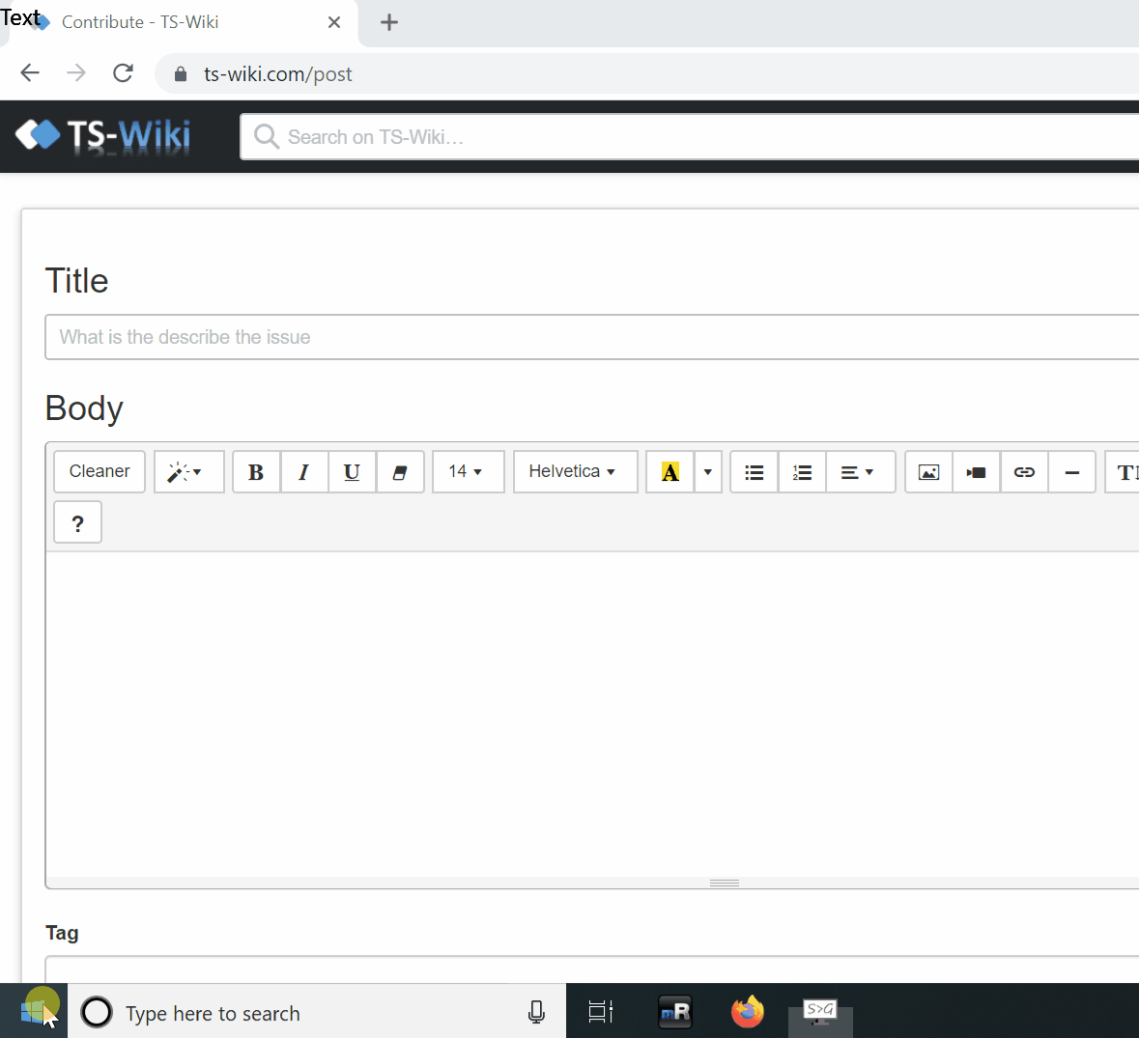Open the Helvetica font family dropdown
The image size is (1139, 1038).
tap(575, 472)
